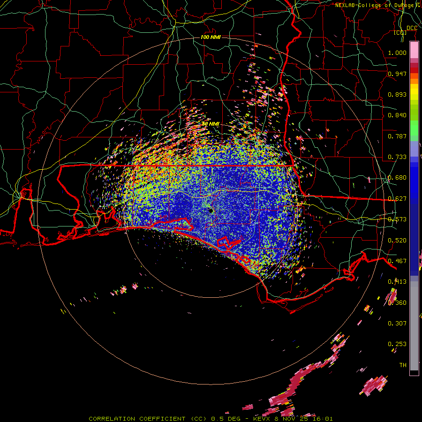The height and width of the screenshot is (422, 422).
Task: Click the DCC product label
Action: tap(412, 28)
